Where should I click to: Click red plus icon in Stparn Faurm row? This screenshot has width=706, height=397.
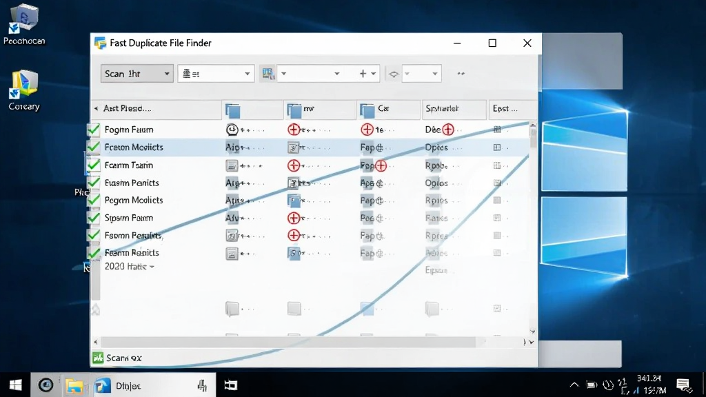(294, 218)
